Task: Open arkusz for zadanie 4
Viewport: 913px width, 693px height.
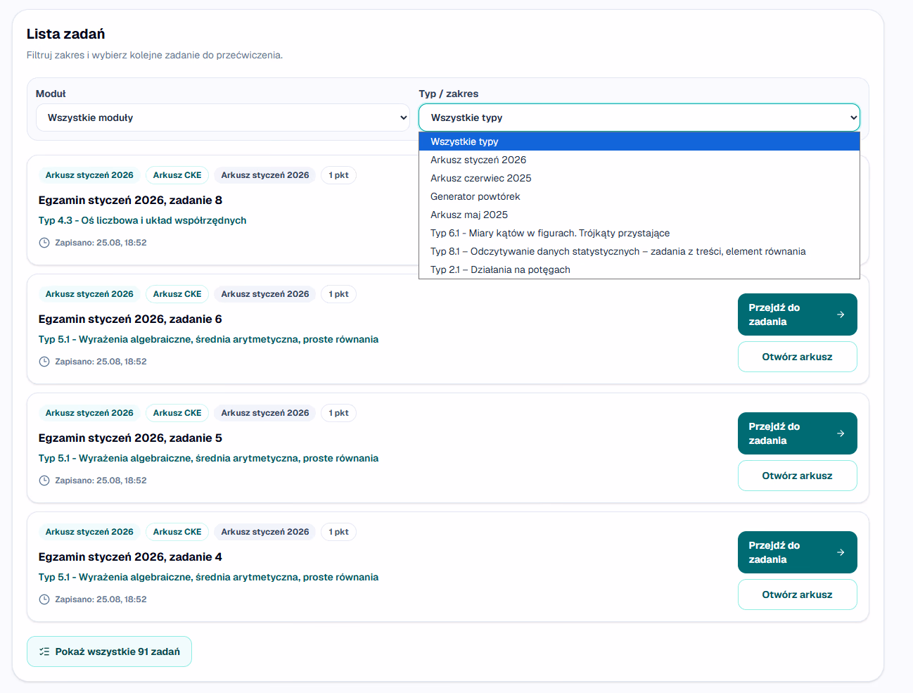Action: [797, 595]
